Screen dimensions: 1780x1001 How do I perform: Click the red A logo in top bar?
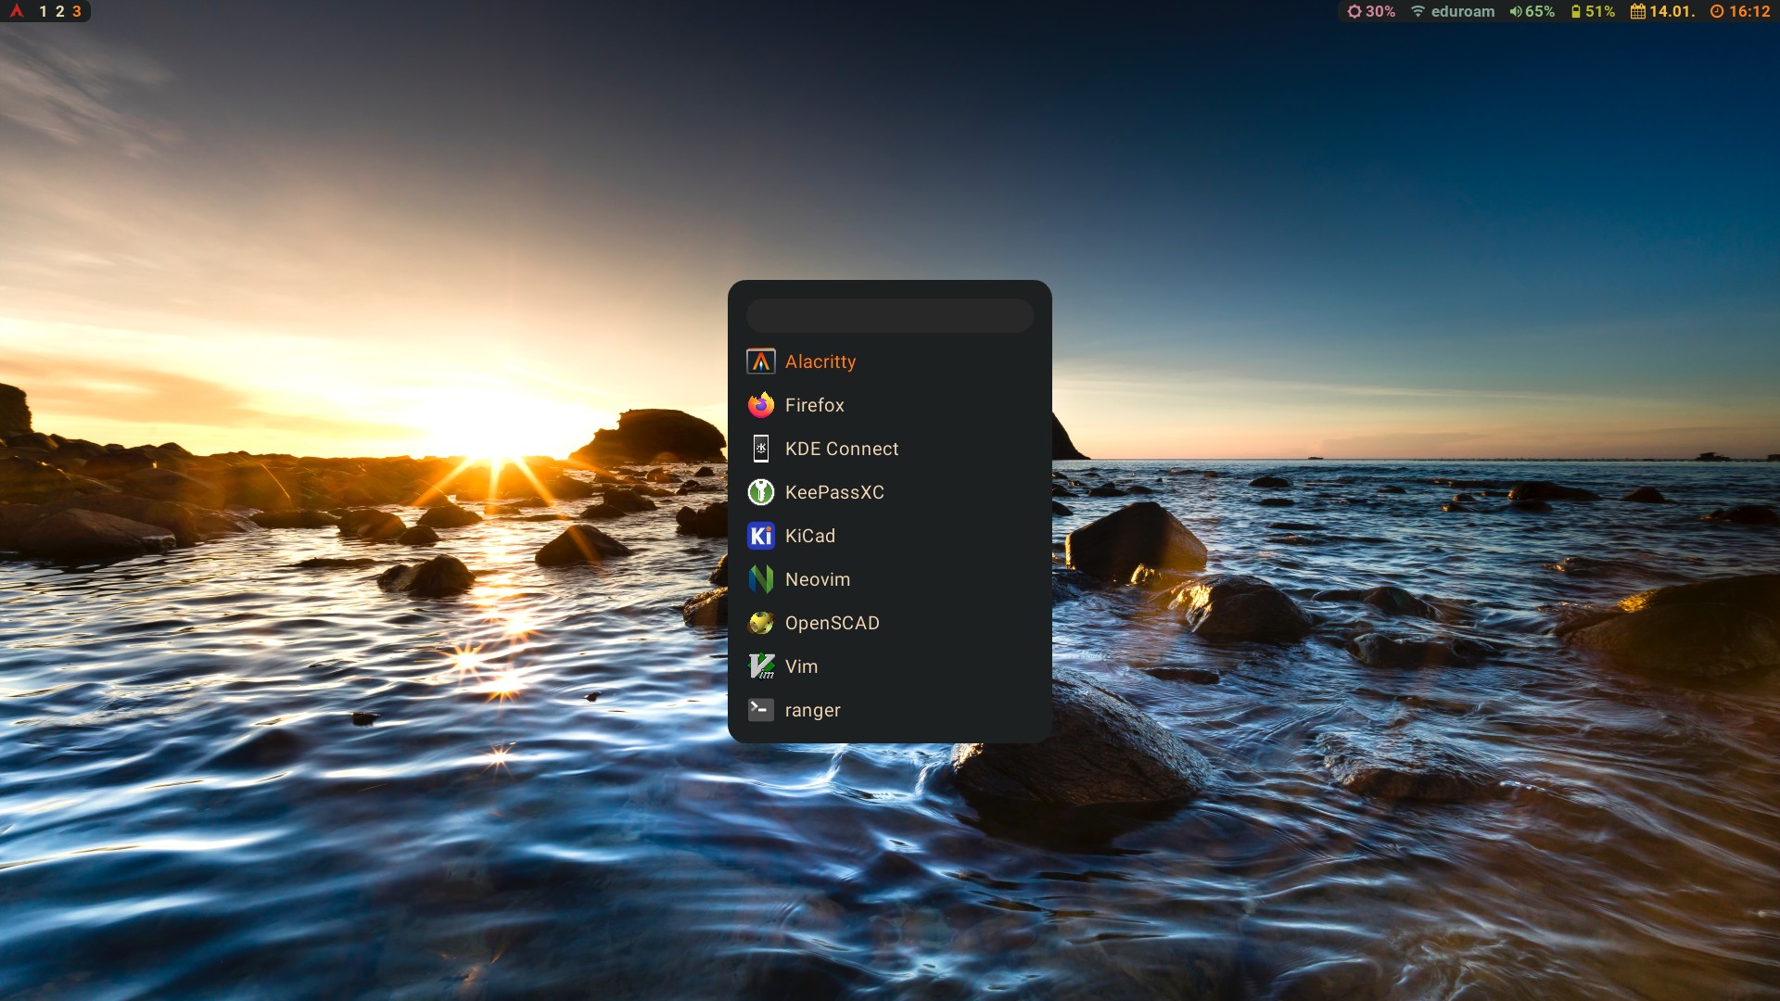pyautogui.click(x=17, y=11)
